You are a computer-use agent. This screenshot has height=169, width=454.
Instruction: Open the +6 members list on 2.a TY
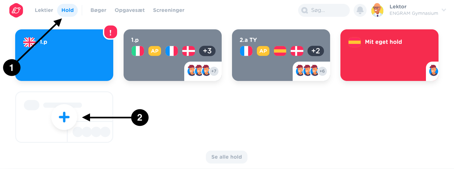click(322, 71)
